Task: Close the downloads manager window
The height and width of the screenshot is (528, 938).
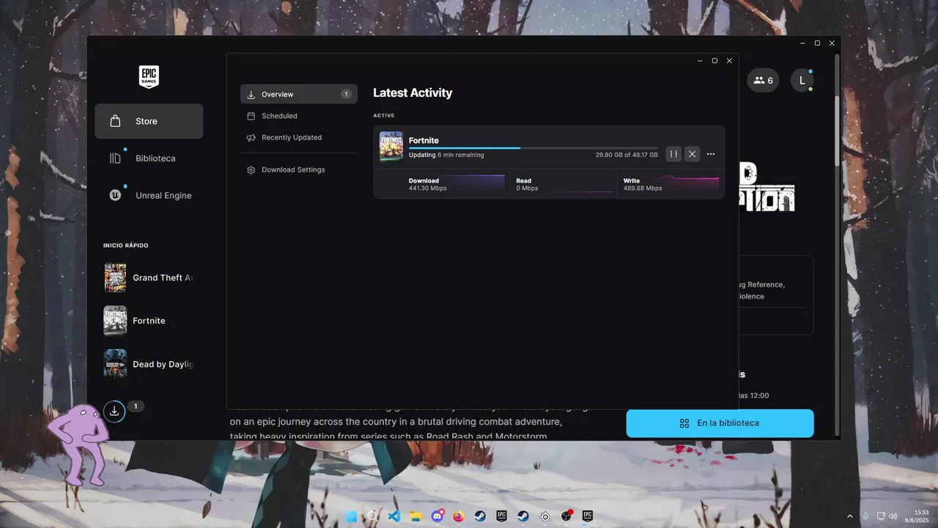Action: [x=729, y=61]
